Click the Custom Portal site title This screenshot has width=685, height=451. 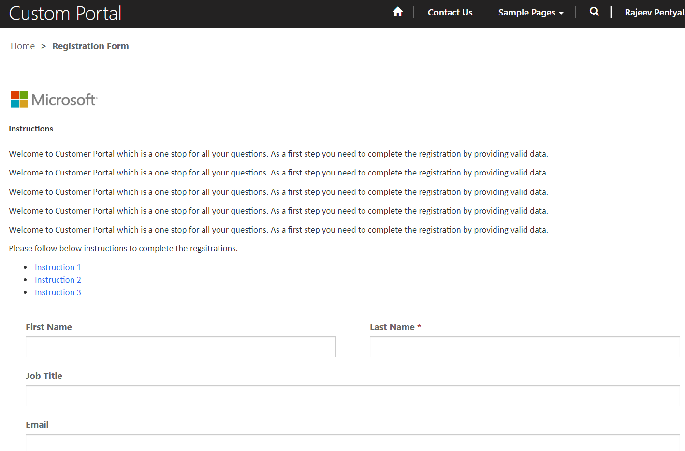65,13
